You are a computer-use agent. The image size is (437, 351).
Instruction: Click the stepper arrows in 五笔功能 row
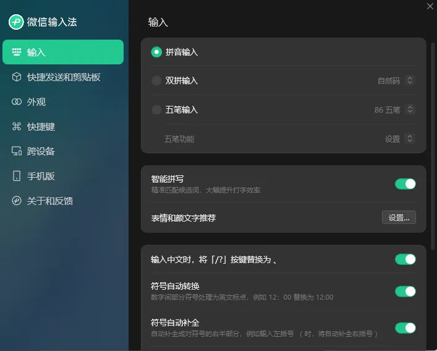(410, 139)
